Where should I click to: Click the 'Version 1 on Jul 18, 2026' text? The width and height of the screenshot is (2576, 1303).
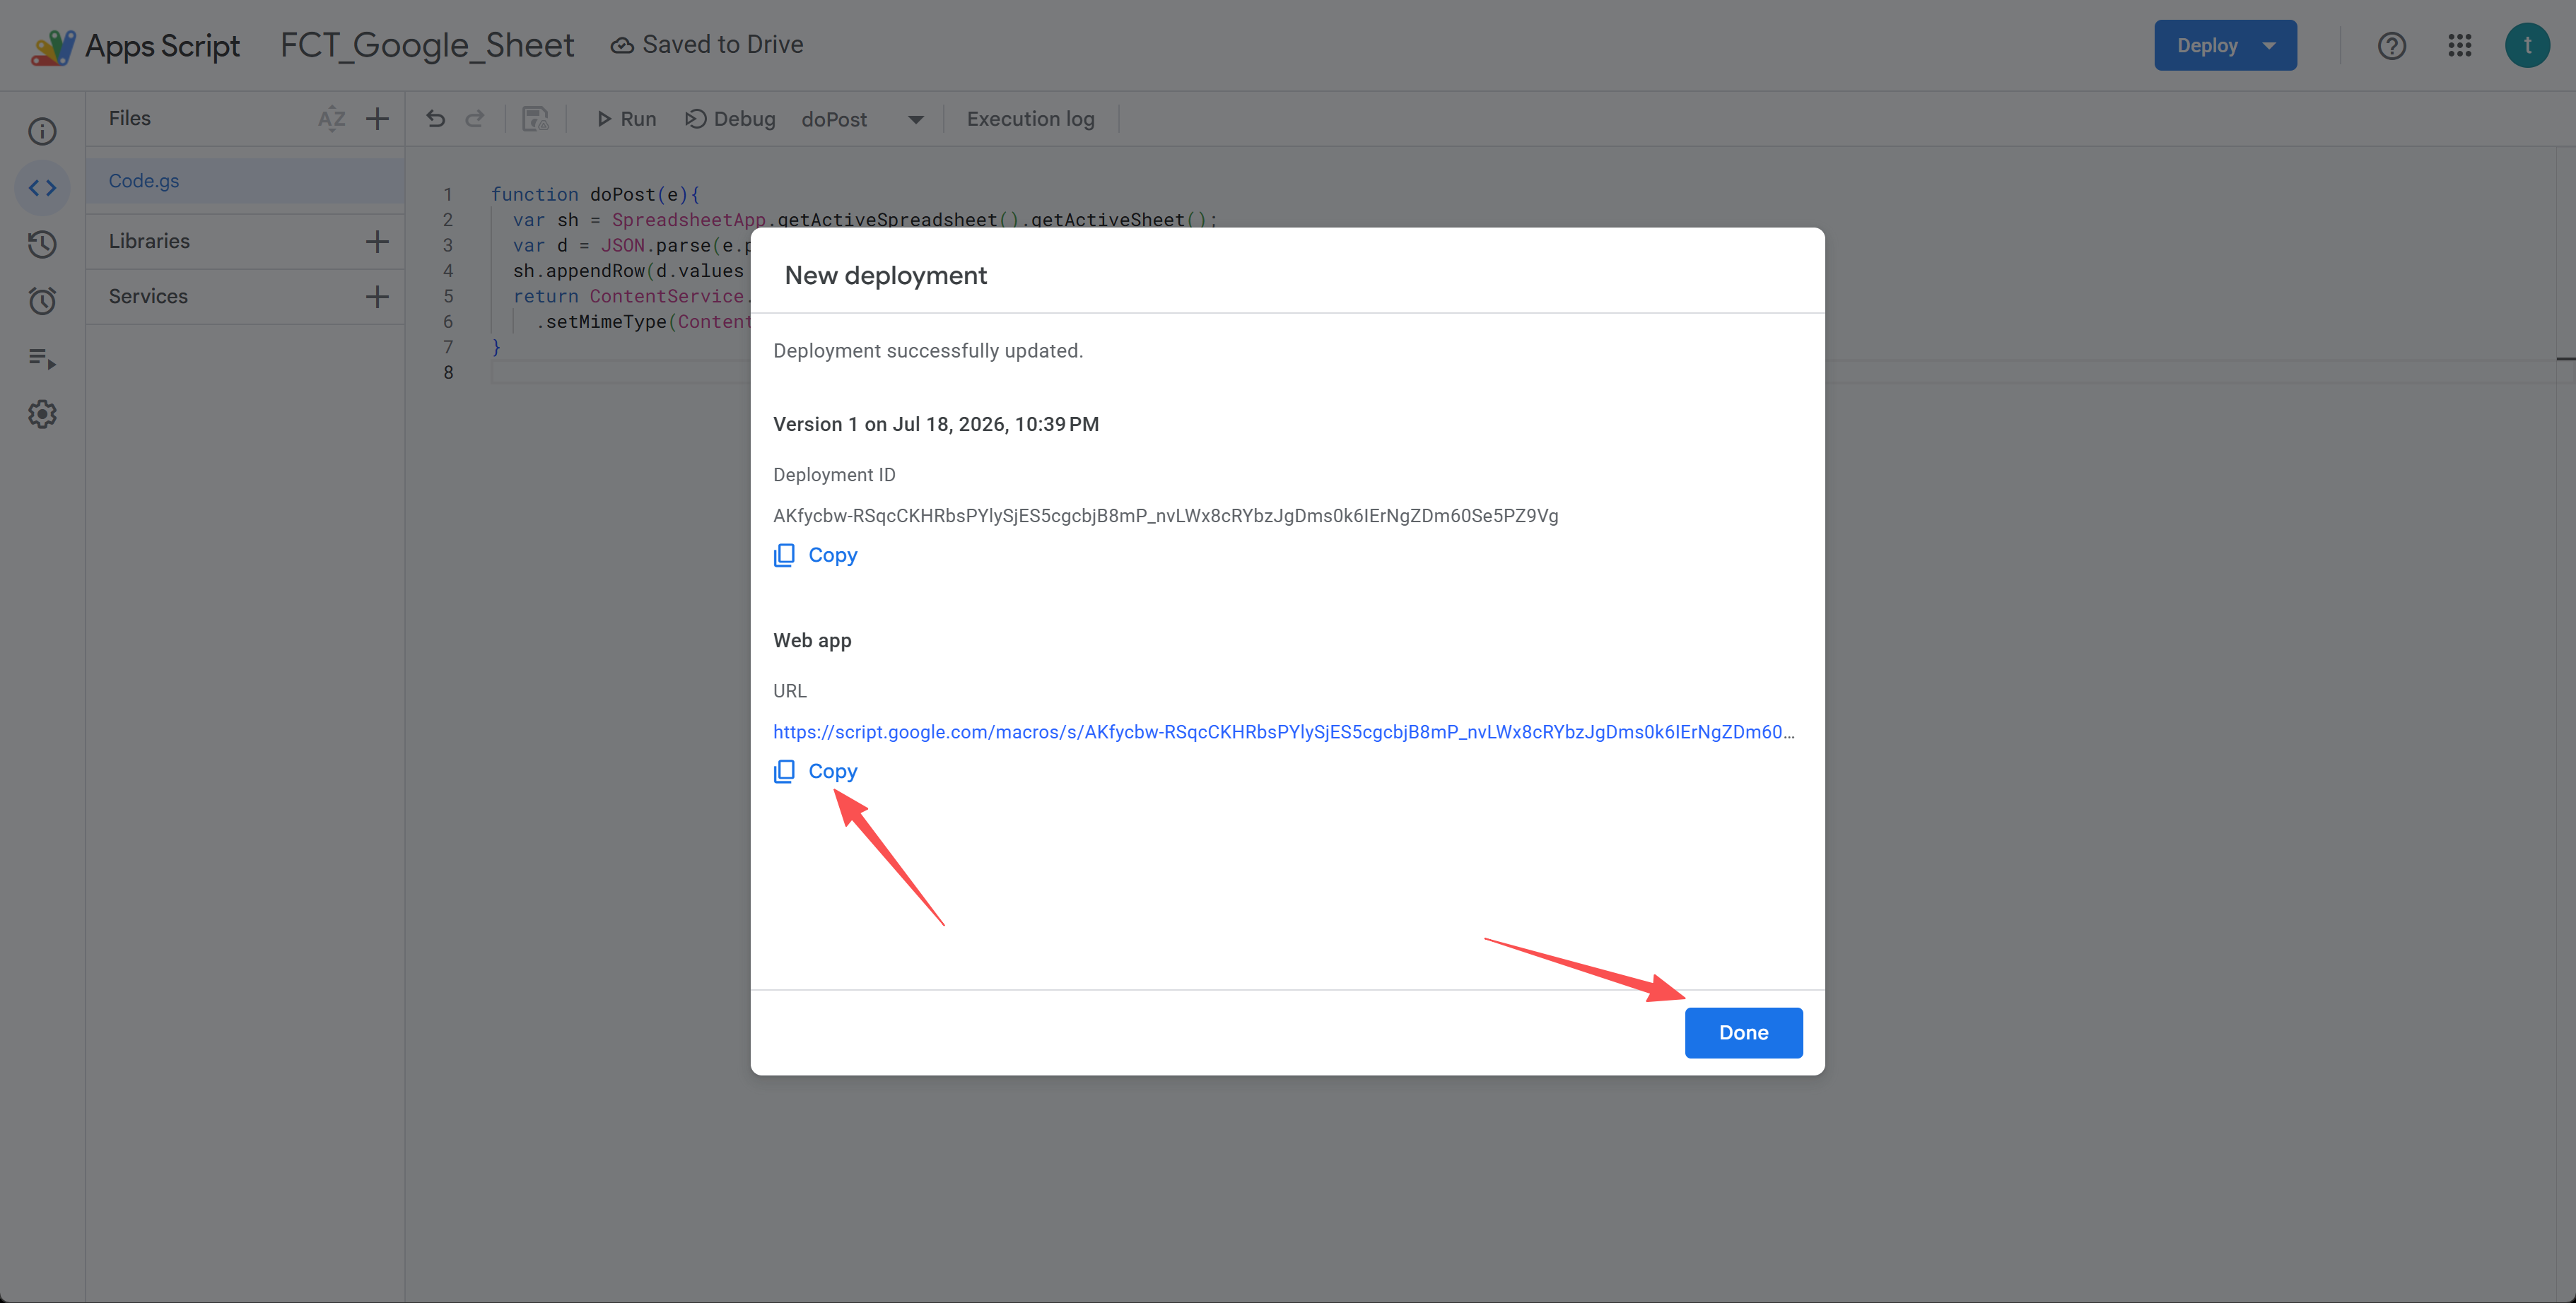point(935,424)
